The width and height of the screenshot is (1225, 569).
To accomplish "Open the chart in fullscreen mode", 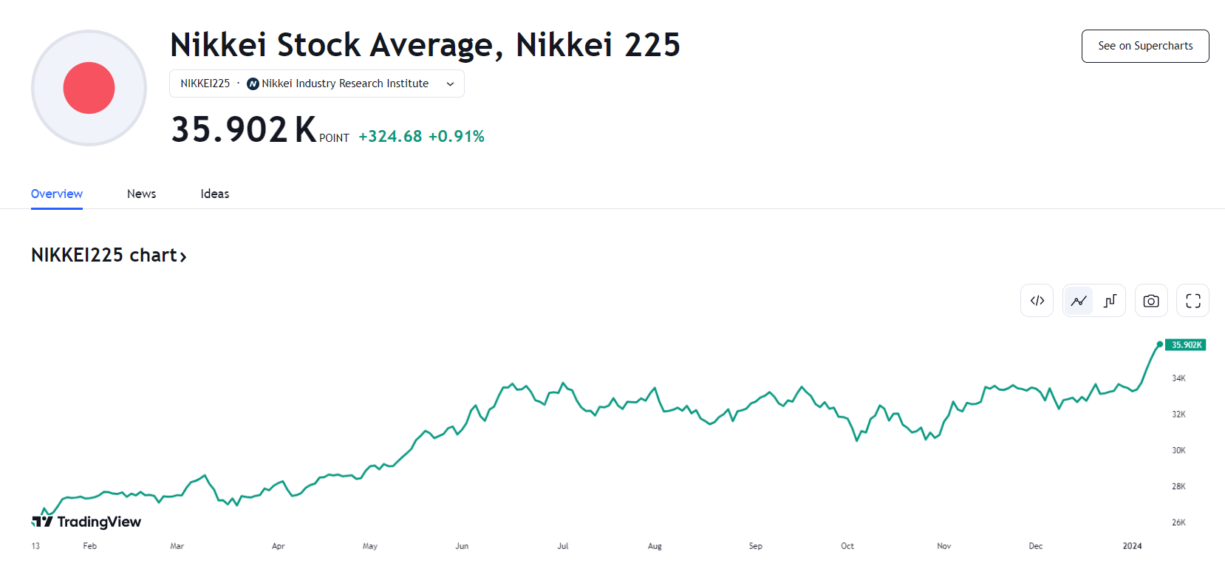I will 1192,301.
